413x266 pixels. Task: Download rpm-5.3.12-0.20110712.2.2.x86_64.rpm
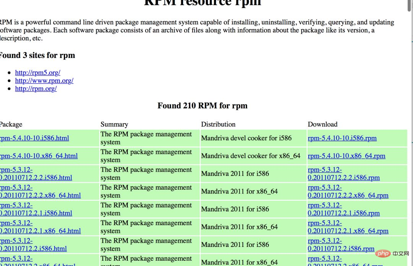348,191
